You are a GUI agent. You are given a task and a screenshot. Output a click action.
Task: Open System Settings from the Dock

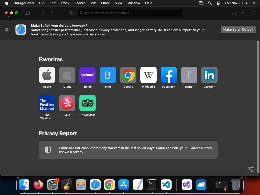[53, 185]
